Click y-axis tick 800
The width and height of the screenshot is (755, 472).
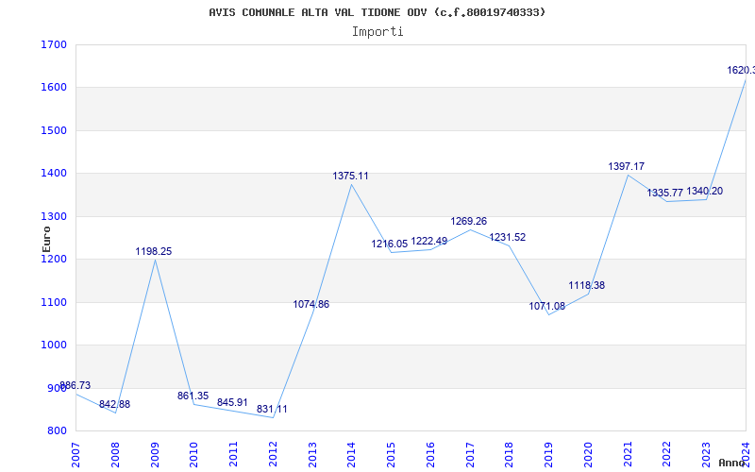pos(57,431)
